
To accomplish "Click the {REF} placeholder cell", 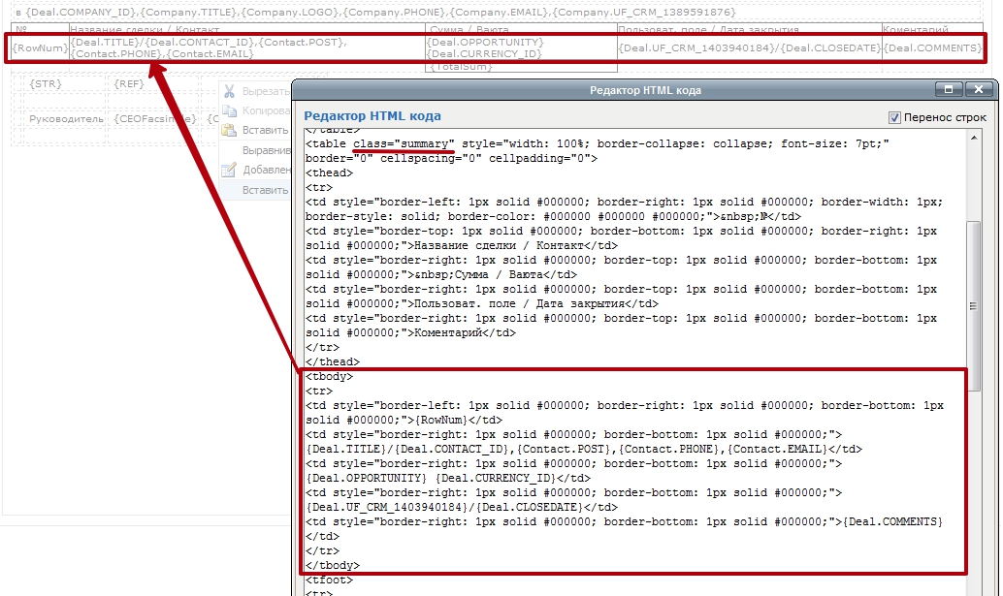I will [128, 84].
